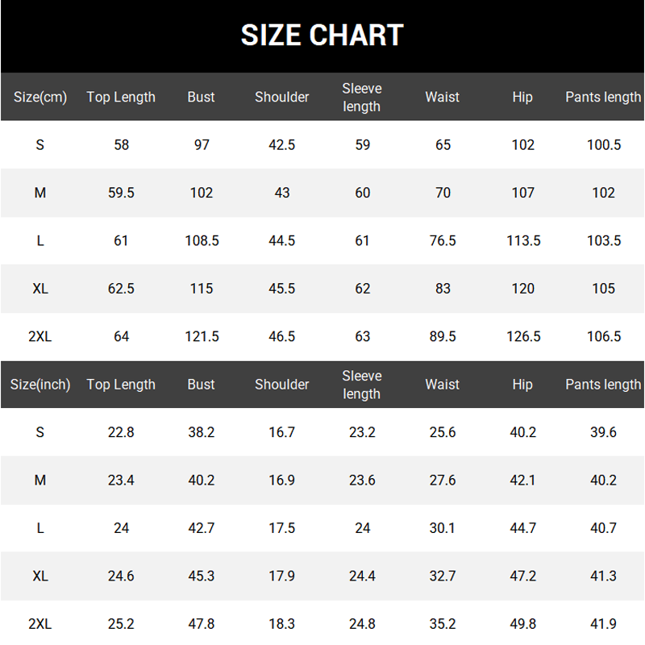Select the Size(cm) column header
The width and height of the screenshot is (645, 645).
40,98
